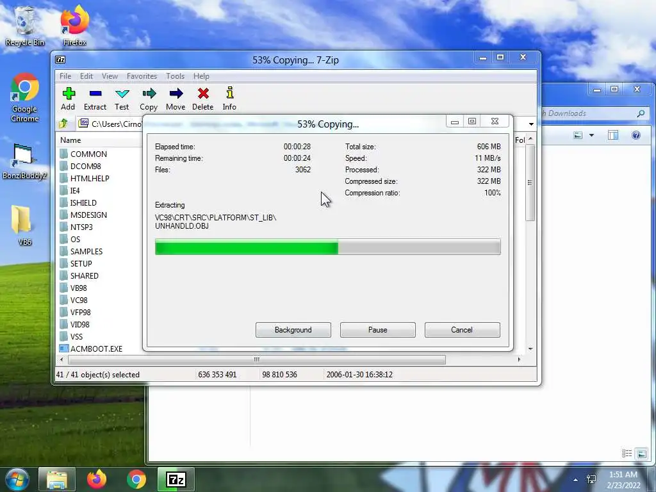Select the NTSP3 folder

click(76, 227)
